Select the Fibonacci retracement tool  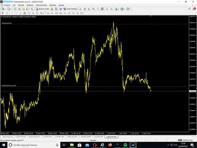(29, 13)
